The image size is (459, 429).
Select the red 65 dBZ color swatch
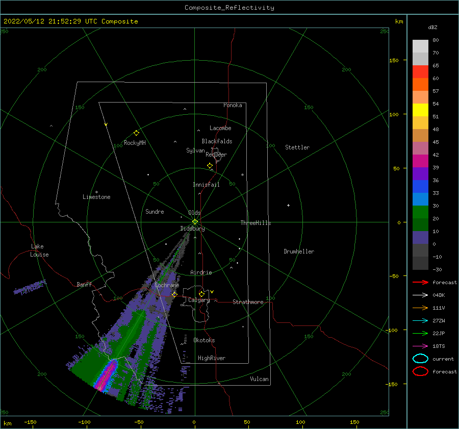tap(420, 71)
